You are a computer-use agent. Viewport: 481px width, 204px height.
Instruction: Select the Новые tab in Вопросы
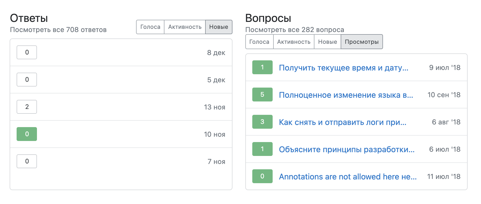(328, 42)
